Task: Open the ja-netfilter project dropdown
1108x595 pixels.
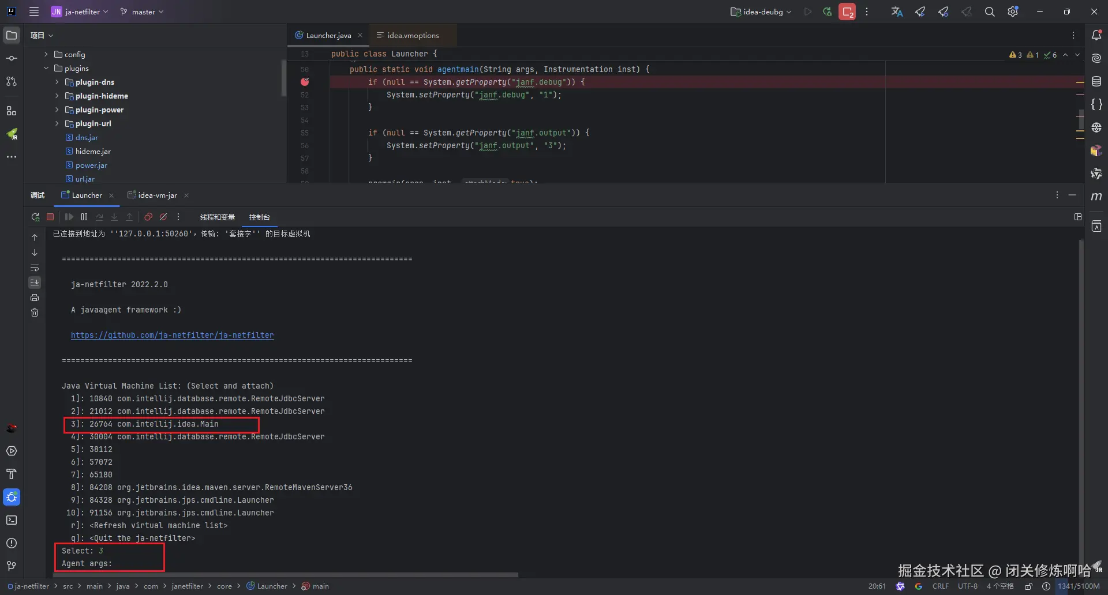Action: (x=80, y=12)
